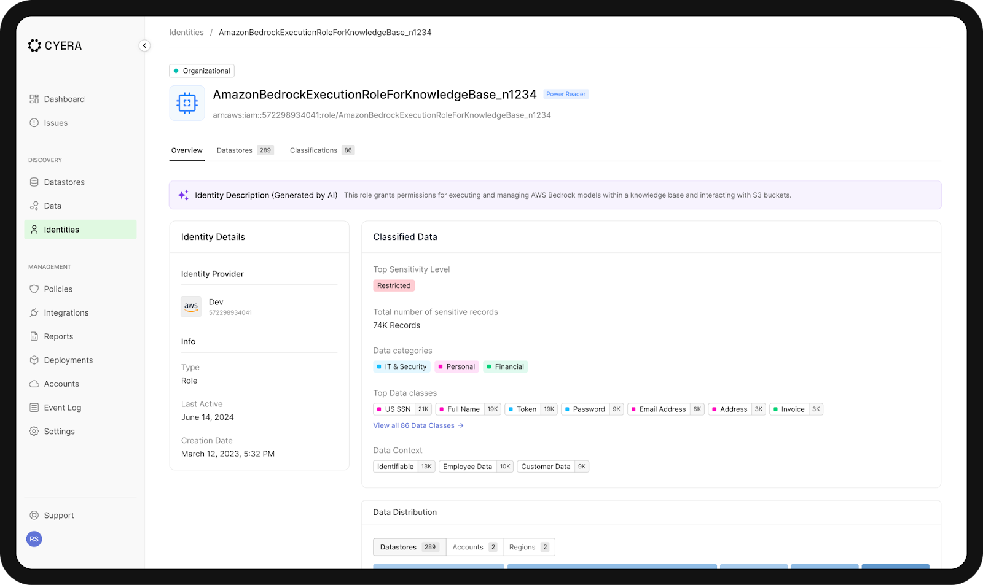Select the Datastores 289 distribution tab
983x585 pixels.
(x=410, y=547)
